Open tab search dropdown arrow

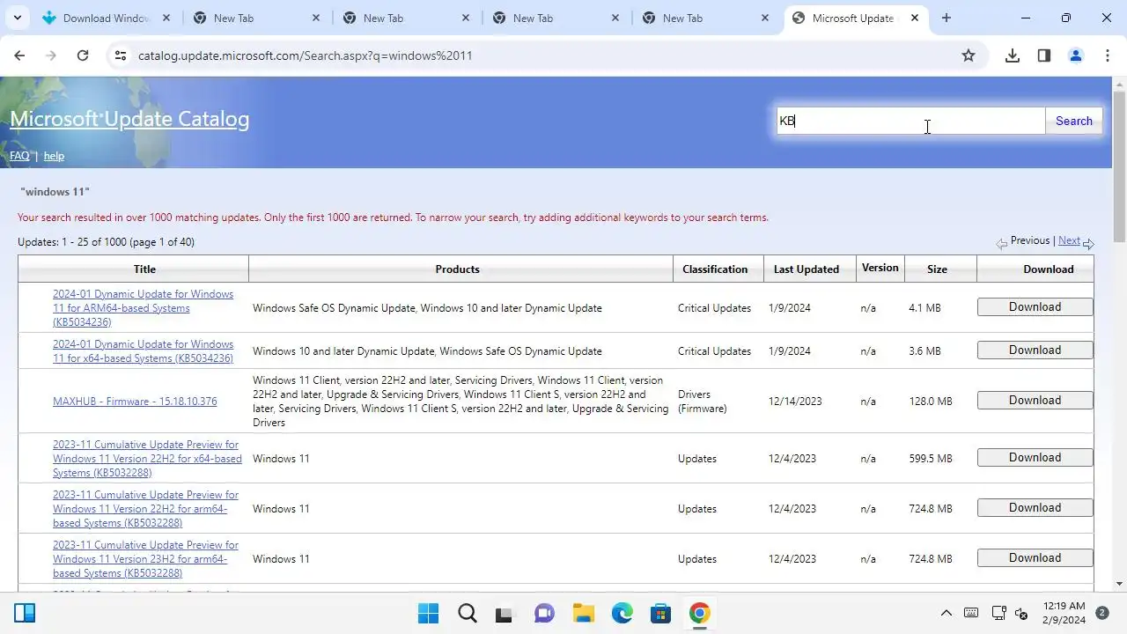[x=17, y=18]
